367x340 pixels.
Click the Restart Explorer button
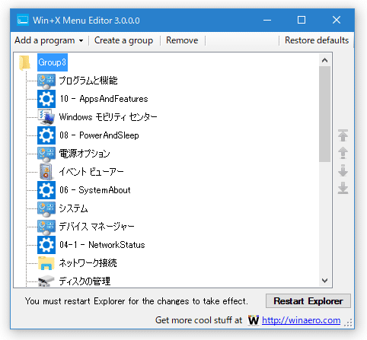(x=308, y=301)
